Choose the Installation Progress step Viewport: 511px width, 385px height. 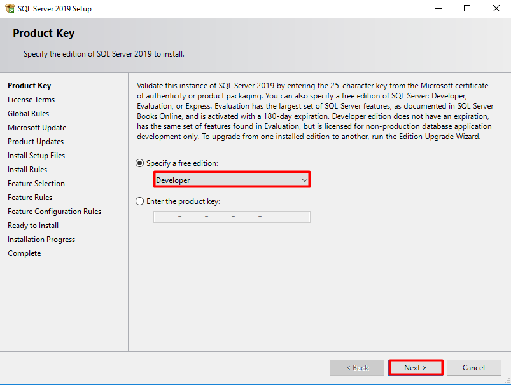tap(41, 240)
